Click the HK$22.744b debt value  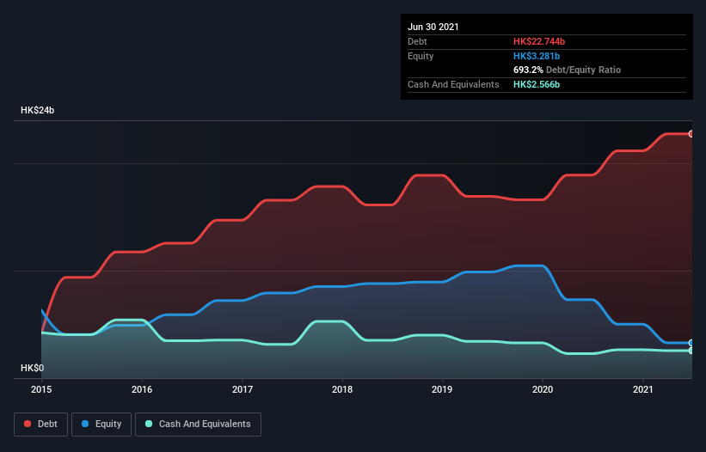click(539, 41)
